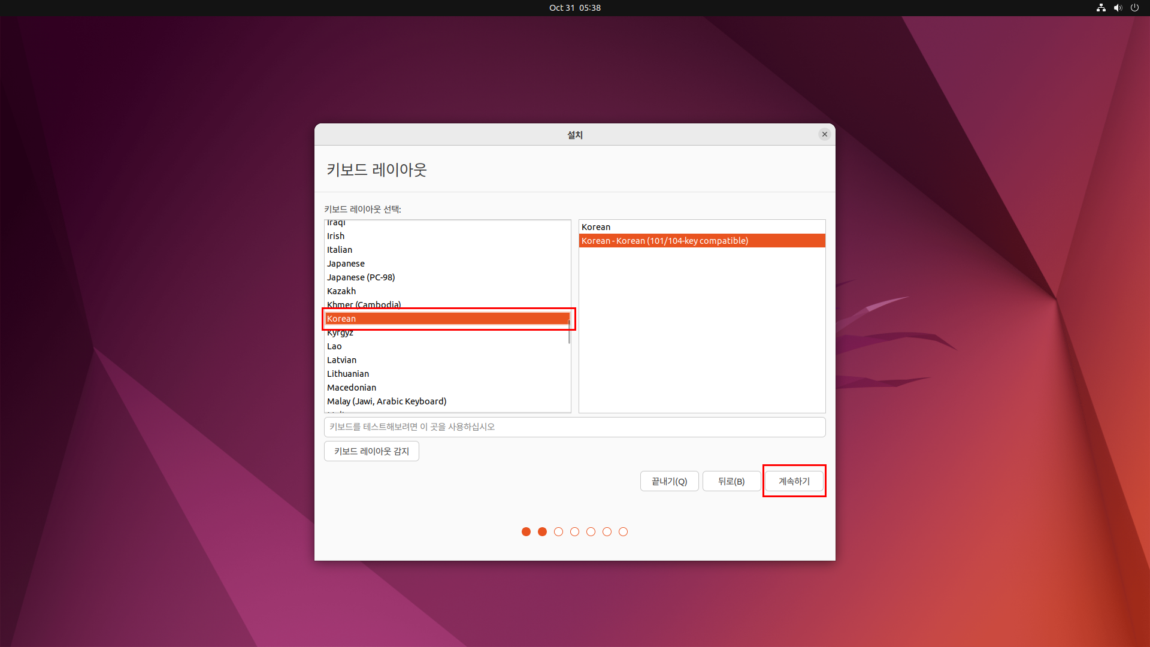Click 키보드 레이아웃 감지 detect button
Viewport: 1150px width, 647px height.
tap(371, 451)
